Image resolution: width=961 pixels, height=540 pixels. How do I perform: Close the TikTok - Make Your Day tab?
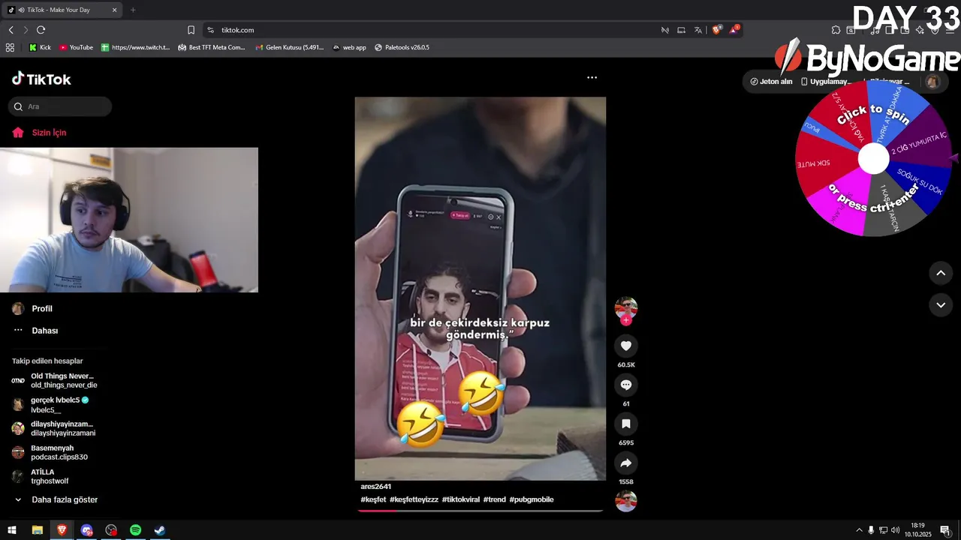click(114, 10)
